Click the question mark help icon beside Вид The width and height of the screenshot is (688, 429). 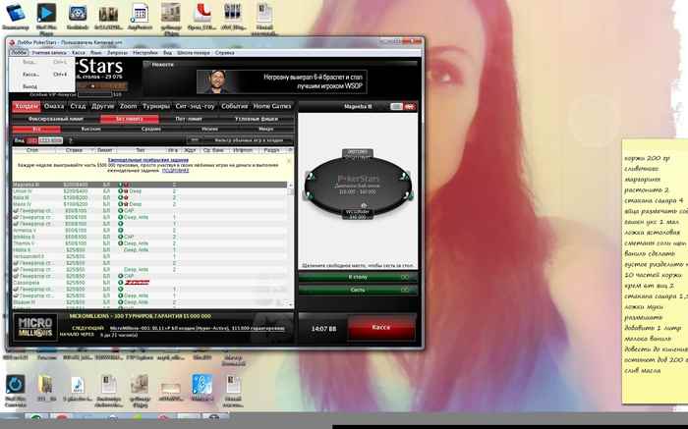point(70,140)
